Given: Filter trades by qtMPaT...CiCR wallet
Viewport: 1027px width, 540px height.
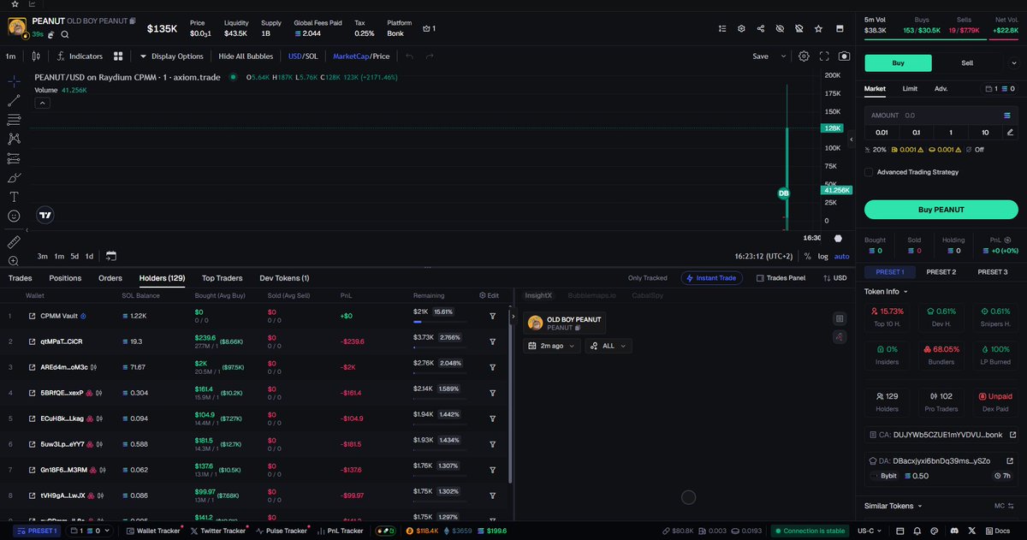Looking at the screenshot, I should coord(493,341).
